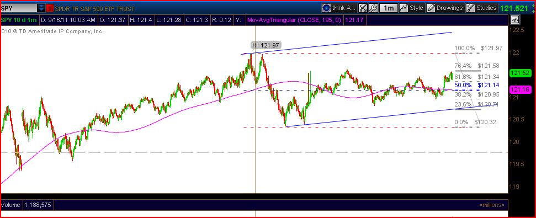Expand the SPY symbol dropdown arrow

pos(41,8)
